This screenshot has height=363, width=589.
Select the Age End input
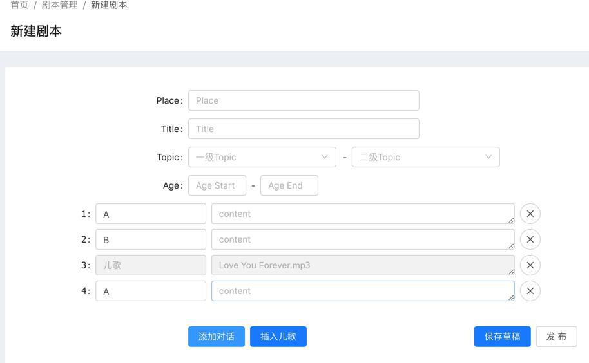click(x=289, y=185)
